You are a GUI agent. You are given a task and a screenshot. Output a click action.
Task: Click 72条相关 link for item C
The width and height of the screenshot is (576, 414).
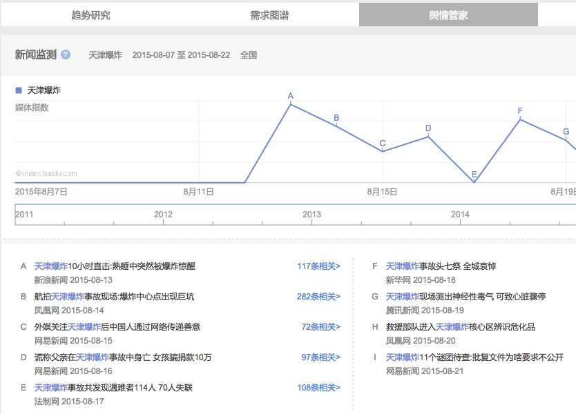(320, 327)
